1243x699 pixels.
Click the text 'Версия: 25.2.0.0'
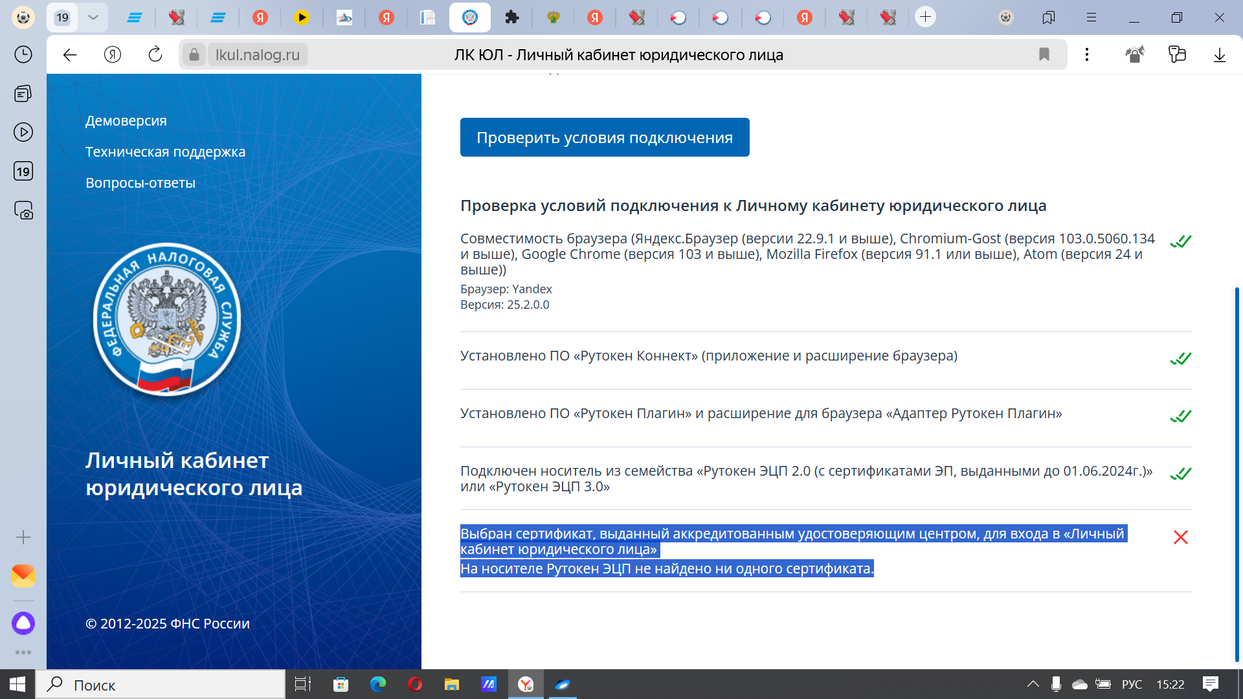tap(505, 305)
